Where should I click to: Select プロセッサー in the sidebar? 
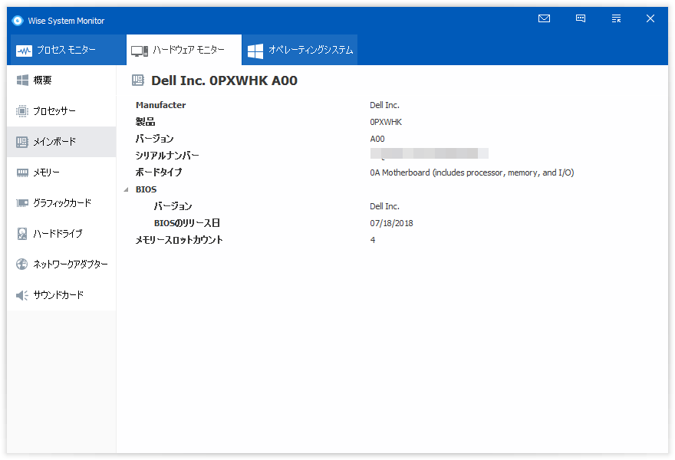(x=61, y=111)
